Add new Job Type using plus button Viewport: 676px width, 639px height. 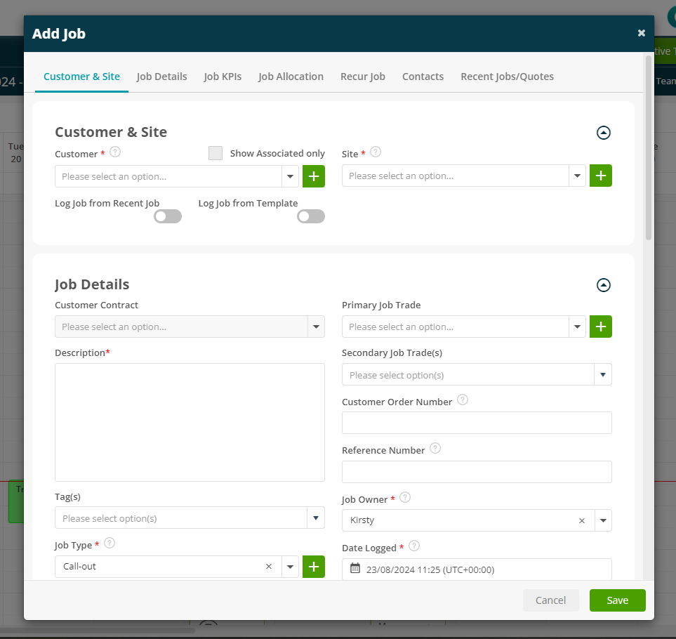pos(313,567)
